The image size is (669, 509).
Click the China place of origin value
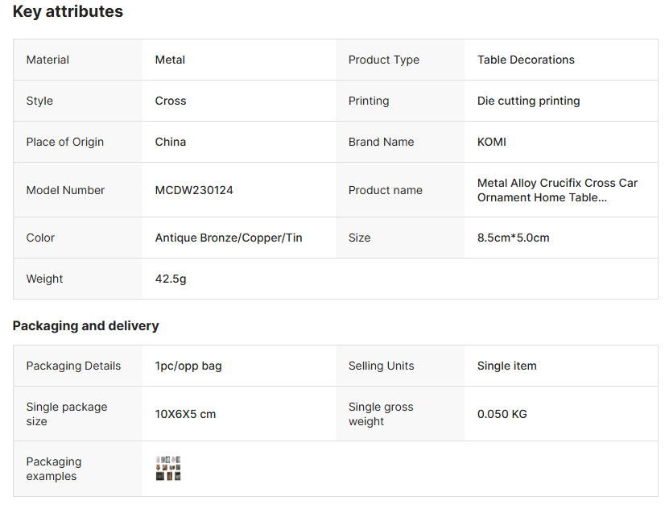[171, 142]
